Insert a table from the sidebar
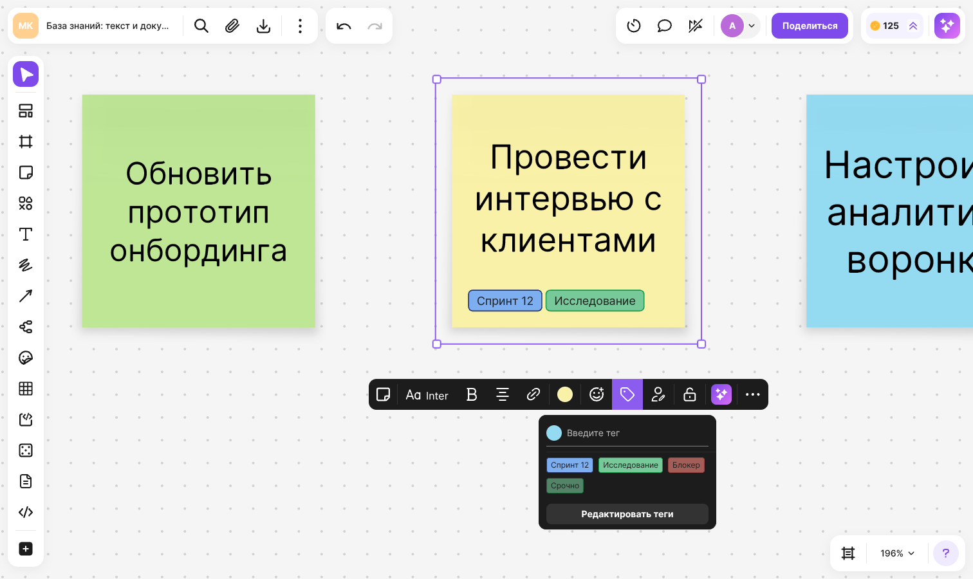 [26, 389]
